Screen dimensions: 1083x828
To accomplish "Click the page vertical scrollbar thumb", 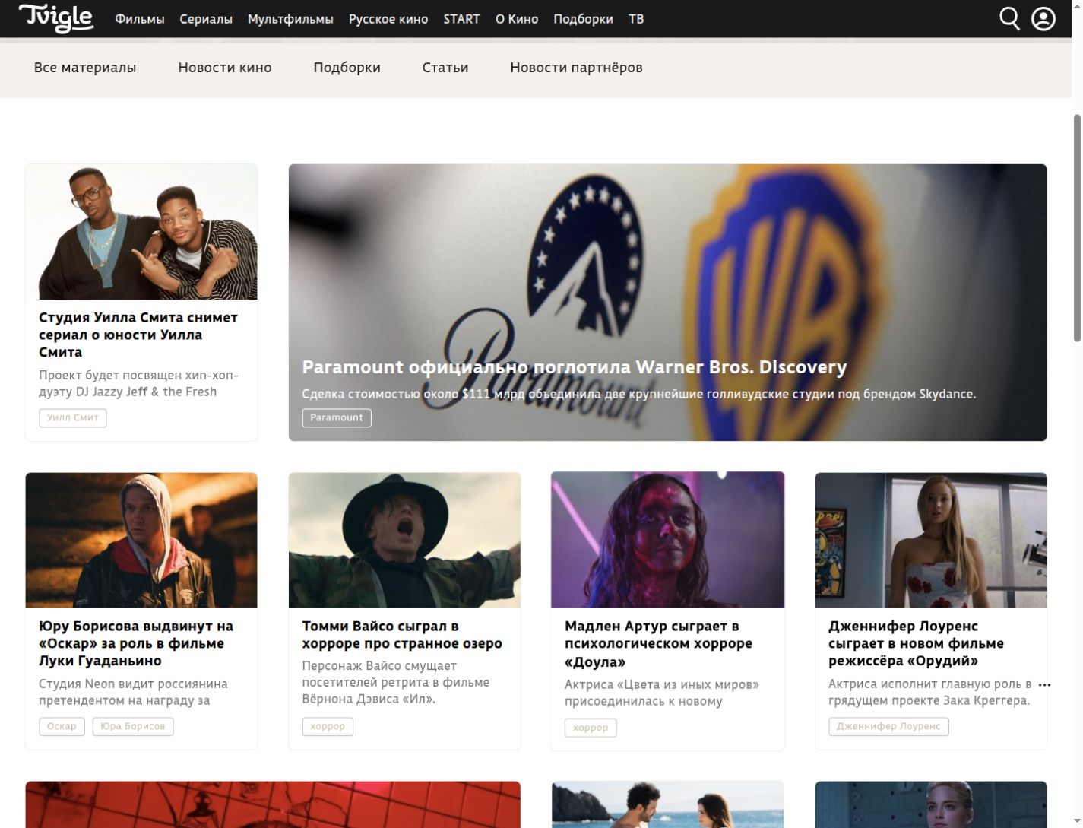I will pos(1077,228).
